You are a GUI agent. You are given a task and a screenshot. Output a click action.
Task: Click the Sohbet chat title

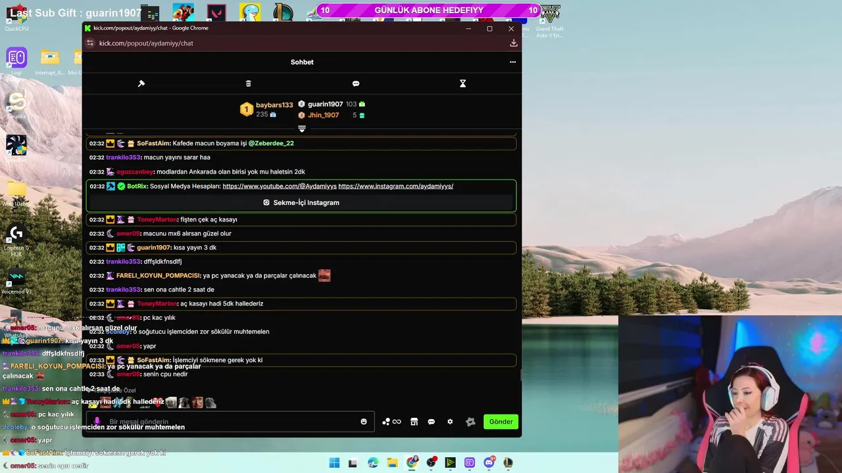coord(302,62)
